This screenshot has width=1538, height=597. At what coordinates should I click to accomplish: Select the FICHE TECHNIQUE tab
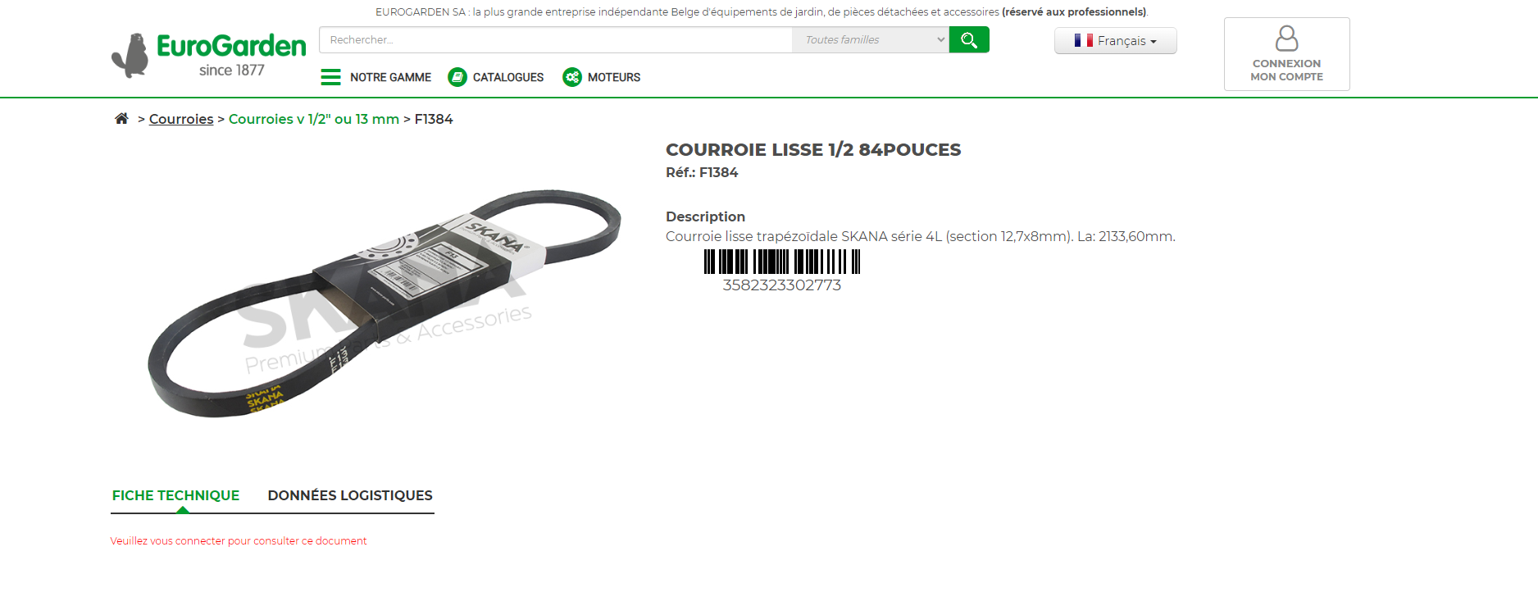click(175, 495)
